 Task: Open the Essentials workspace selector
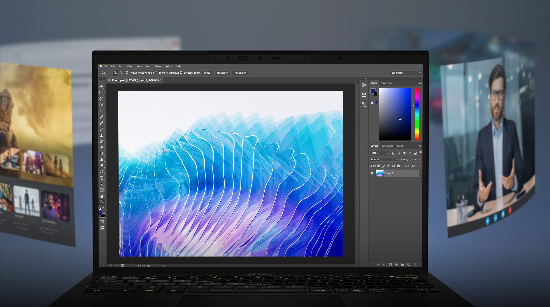pos(406,73)
